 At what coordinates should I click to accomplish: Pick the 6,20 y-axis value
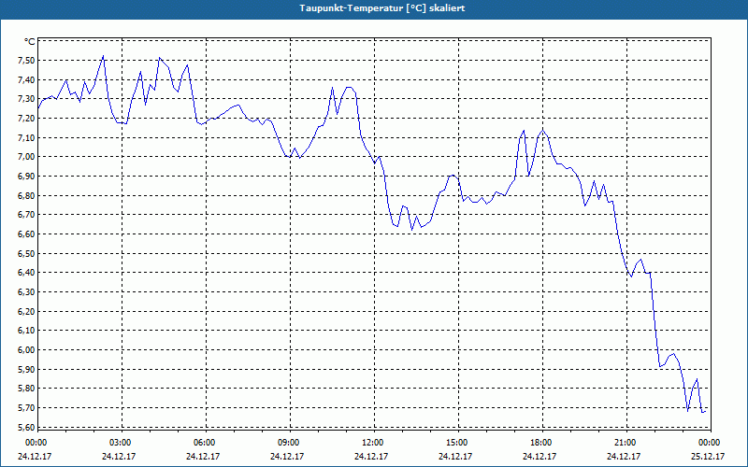click(x=26, y=311)
